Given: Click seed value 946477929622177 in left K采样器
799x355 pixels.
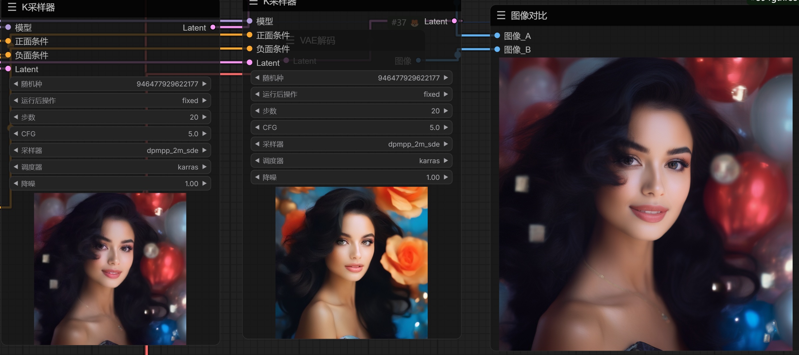Looking at the screenshot, I should [x=167, y=84].
